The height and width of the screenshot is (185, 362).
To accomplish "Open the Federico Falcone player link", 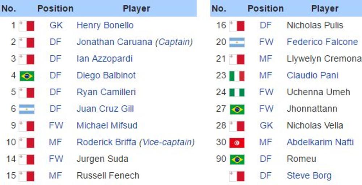I will 322,42.
